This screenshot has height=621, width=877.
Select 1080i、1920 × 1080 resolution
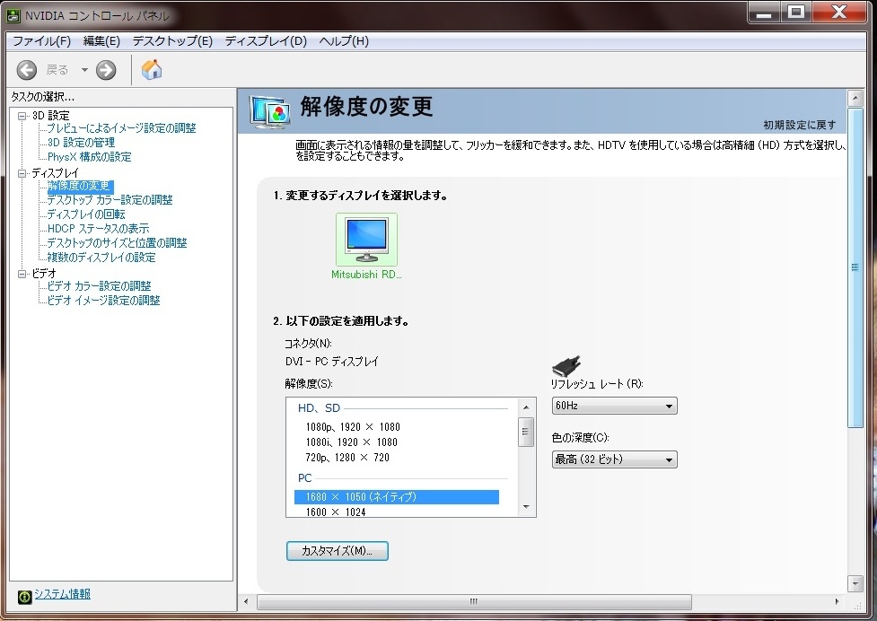pyautogui.click(x=351, y=442)
